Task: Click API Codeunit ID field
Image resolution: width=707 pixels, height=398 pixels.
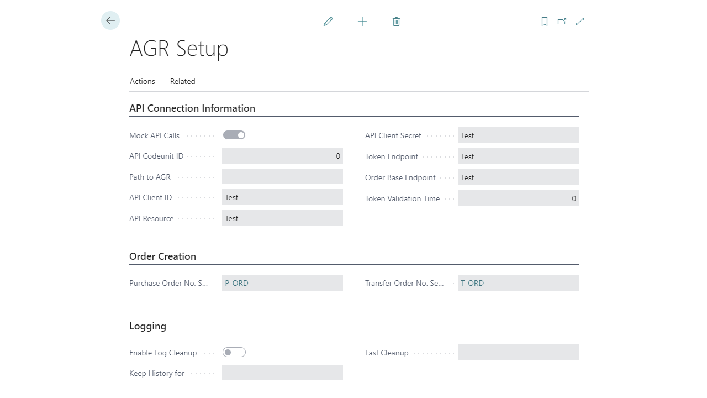Action: click(x=282, y=156)
